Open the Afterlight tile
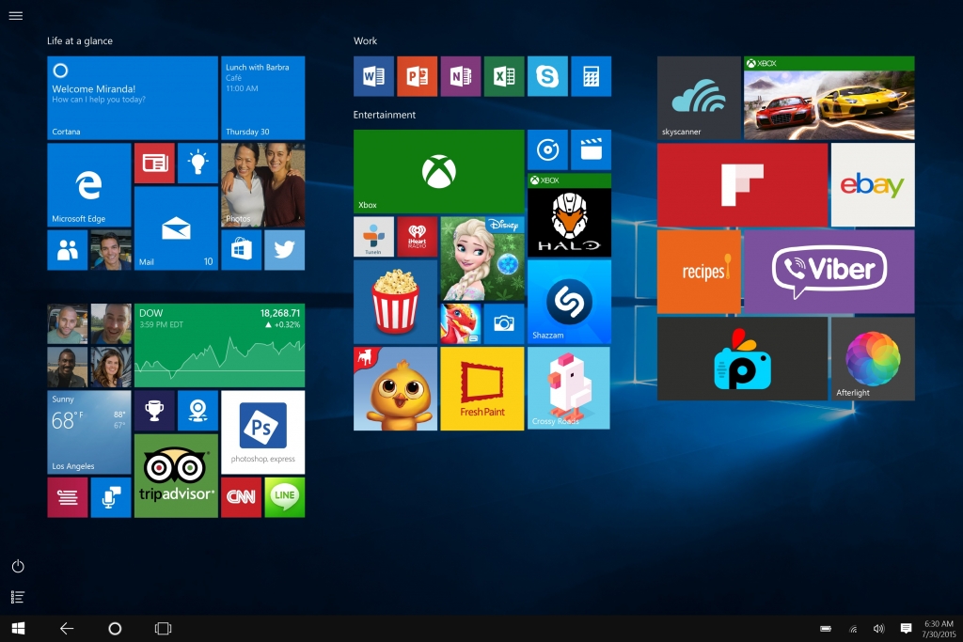963x642 pixels. click(873, 359)
